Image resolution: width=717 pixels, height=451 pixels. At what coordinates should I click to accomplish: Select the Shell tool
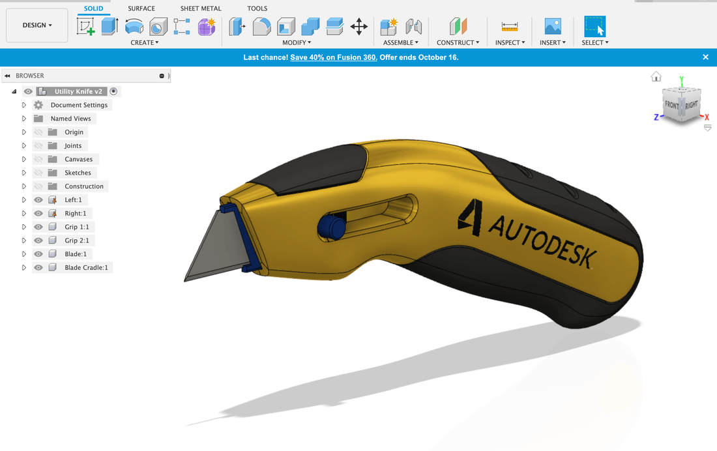click(285, 27)
